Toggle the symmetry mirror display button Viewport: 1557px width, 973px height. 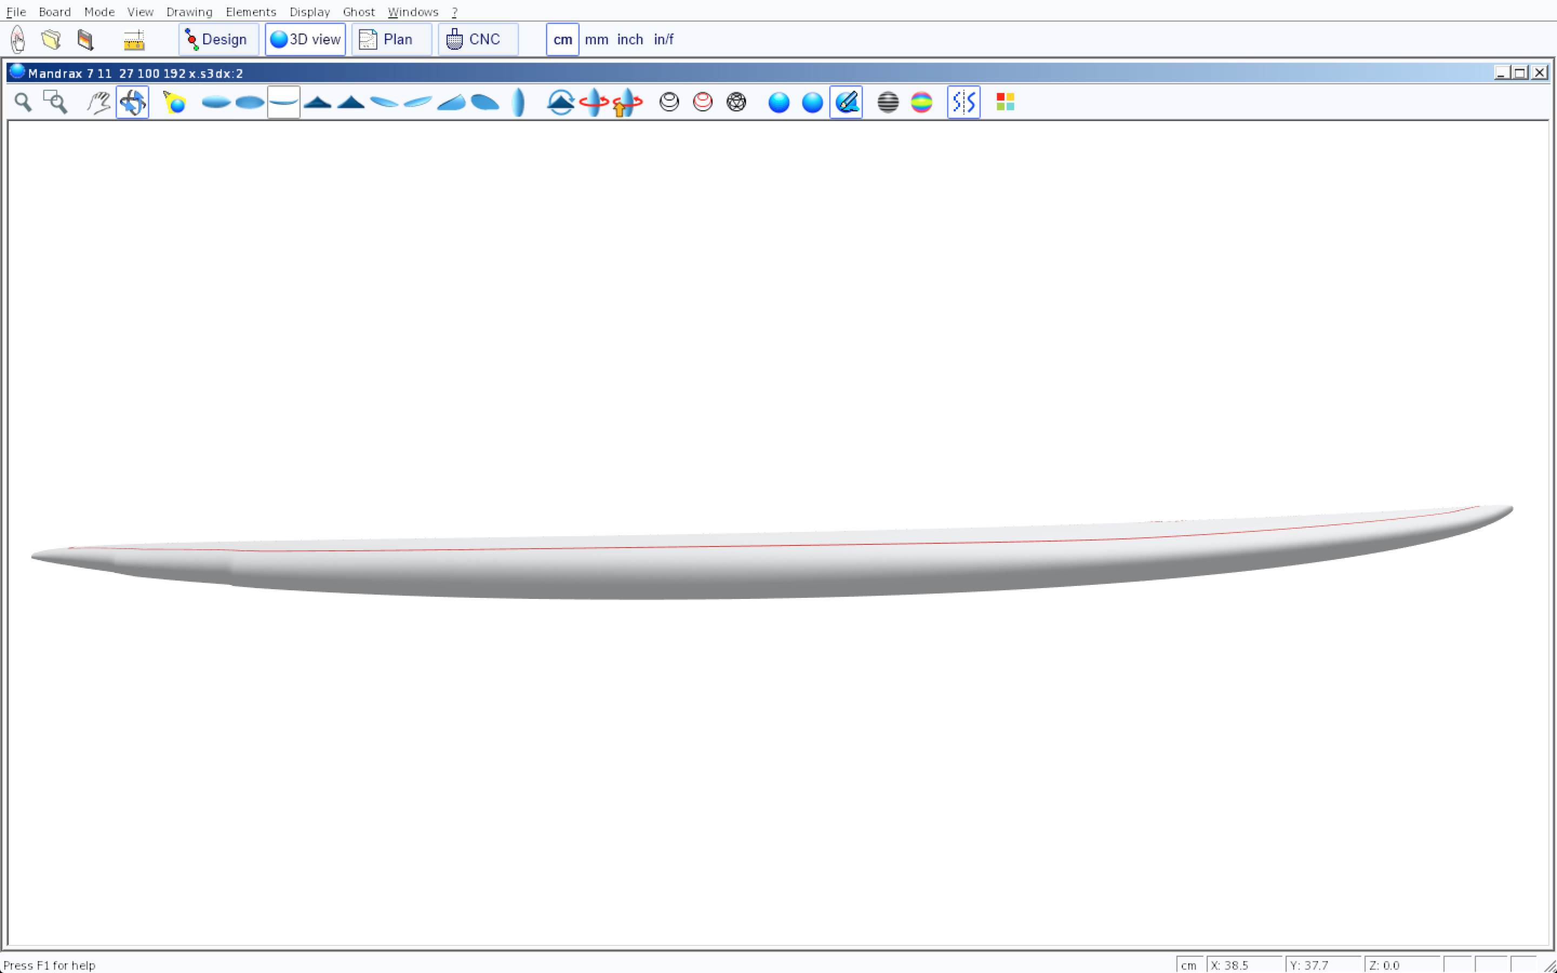[963, 102]
